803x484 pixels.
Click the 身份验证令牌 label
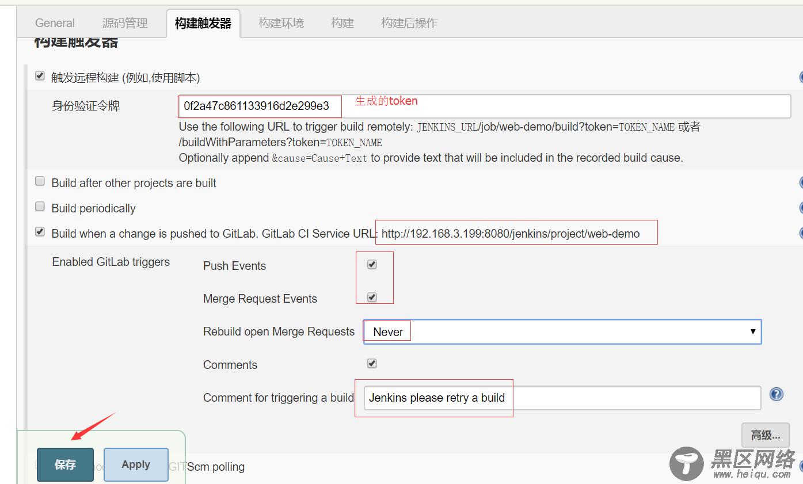tap(86, 106)
